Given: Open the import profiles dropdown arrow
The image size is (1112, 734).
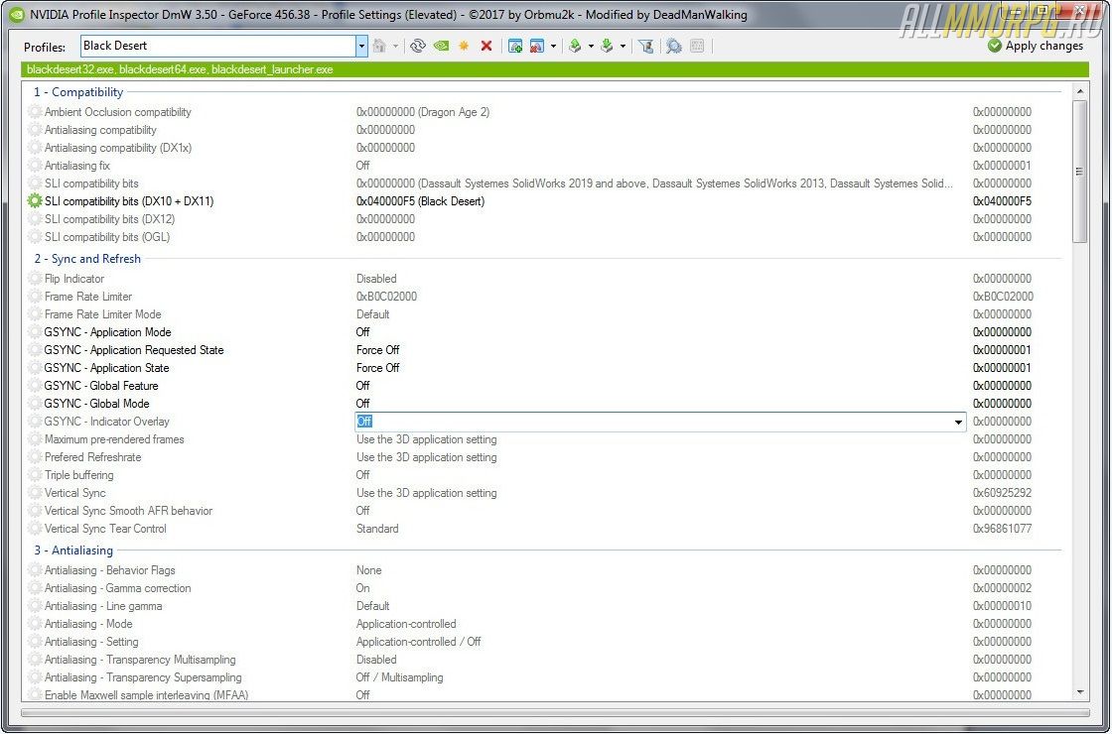Looking at the screenshot, I should [623, 46].
